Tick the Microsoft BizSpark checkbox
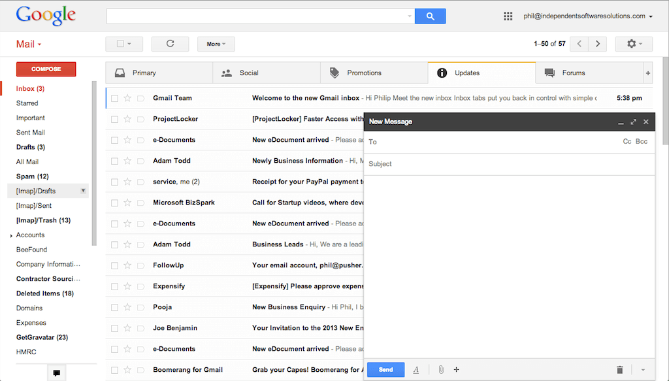Screen dimensions: 669x381 pos(114,203)
